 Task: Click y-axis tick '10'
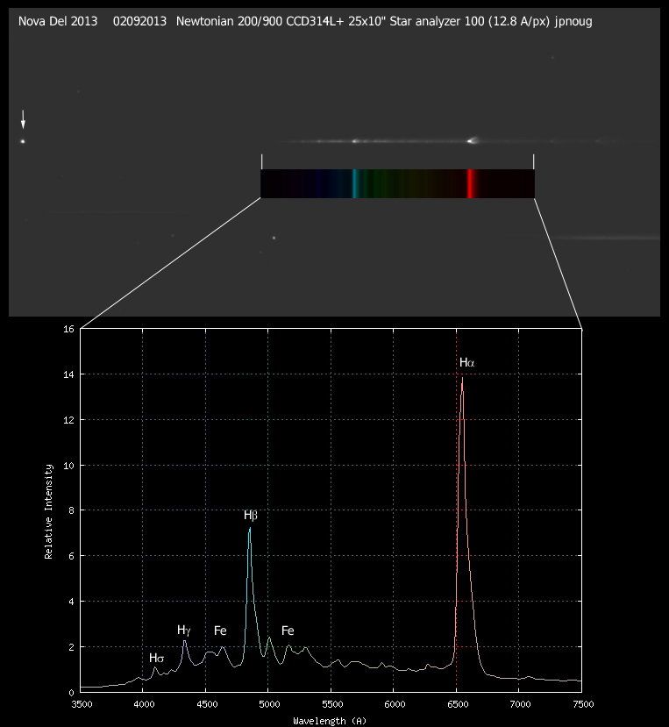(68, 466)
